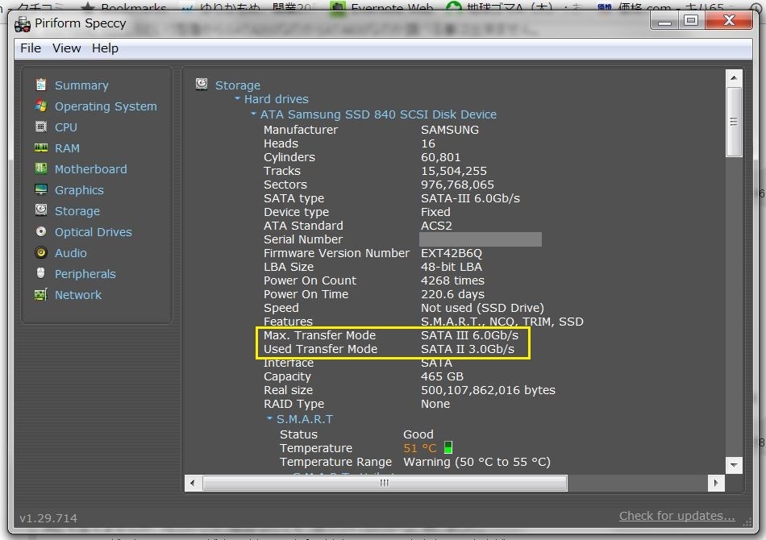Viewport: 766px width, 540px height.
Task: Click the Bookmarks item in the browser behind
Action: click(x=124, y=6)
